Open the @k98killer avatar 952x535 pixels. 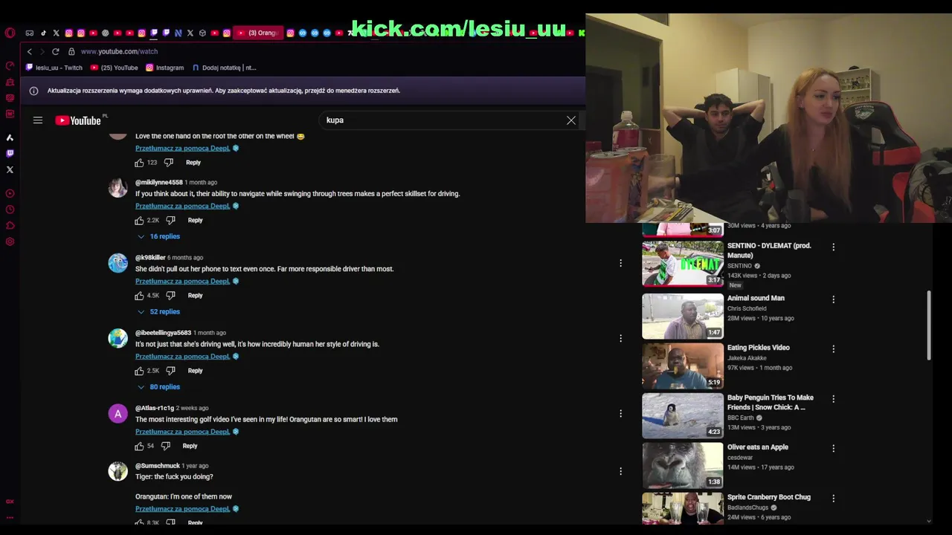click(118, 263)
